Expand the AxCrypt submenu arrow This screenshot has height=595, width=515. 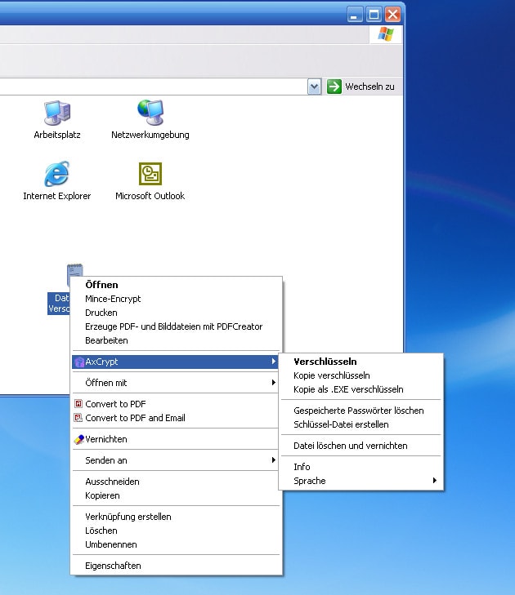(x=273, y=362)
